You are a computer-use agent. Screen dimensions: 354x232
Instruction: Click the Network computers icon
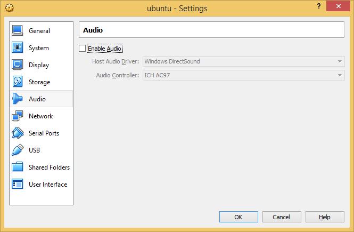(18, 116)
